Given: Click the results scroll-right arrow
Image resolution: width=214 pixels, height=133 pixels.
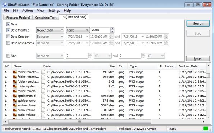Looking at the screenshot, I should (203, 122).
